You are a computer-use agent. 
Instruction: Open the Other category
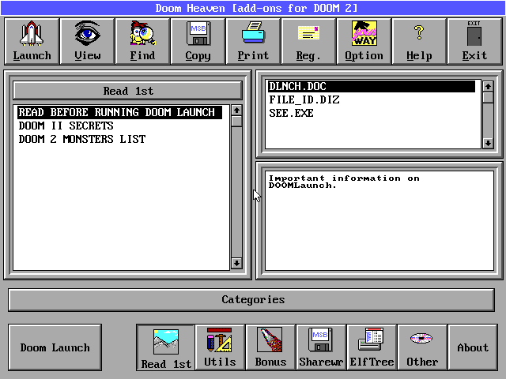(x=422, y=347)
